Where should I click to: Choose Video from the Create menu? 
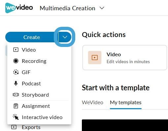(x=39, y=50)
